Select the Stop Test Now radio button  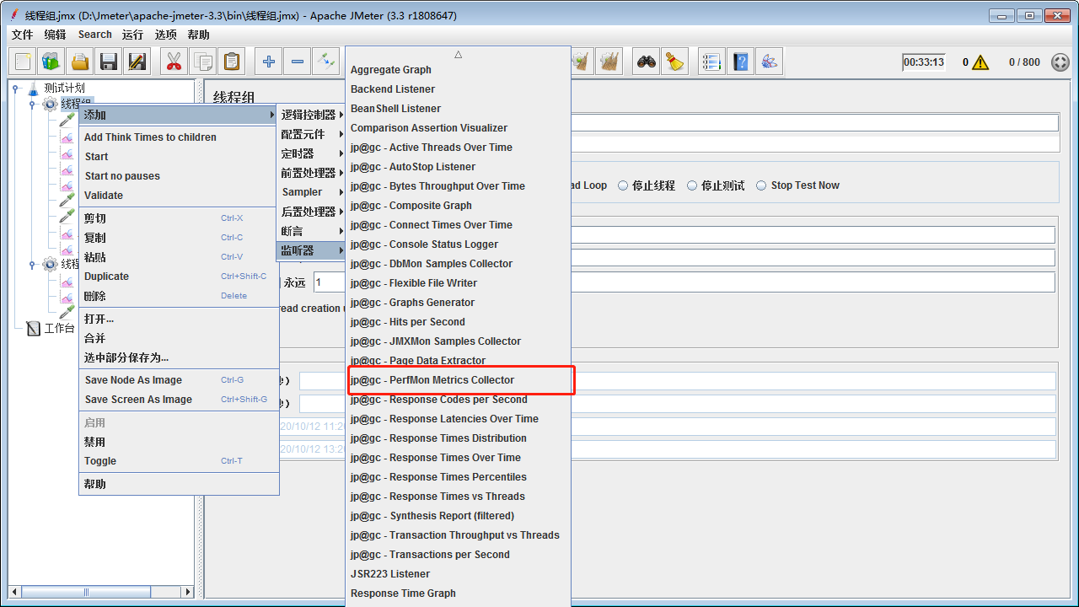pyautogui.click(x=761, y=185)
